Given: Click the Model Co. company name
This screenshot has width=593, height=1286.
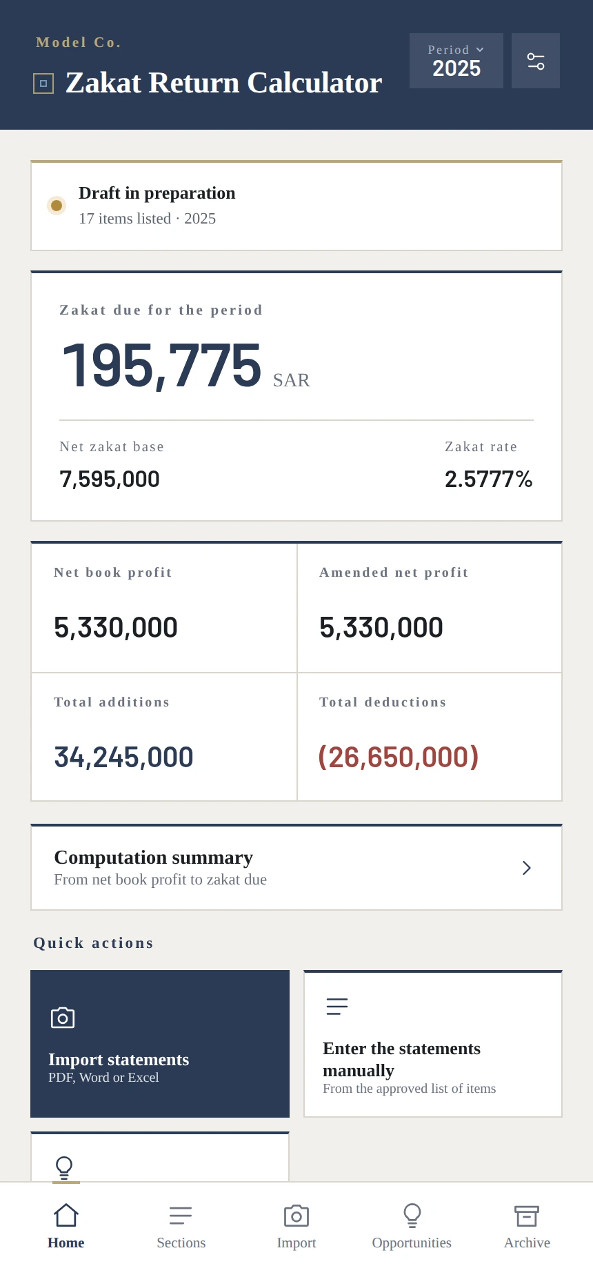Looking at the screenshot, I should pos(79,42).
